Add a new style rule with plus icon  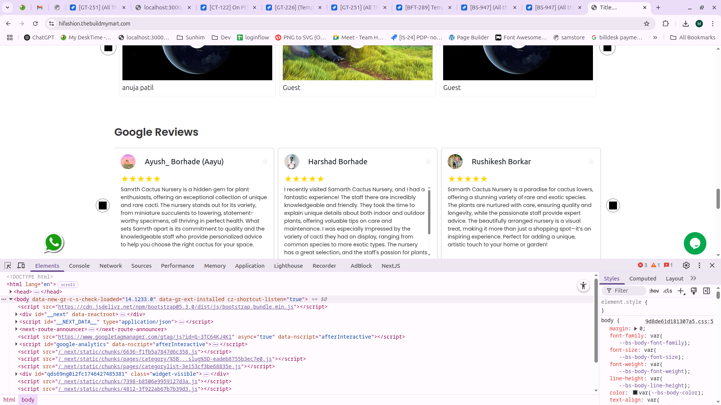click(x=681, y=291)
